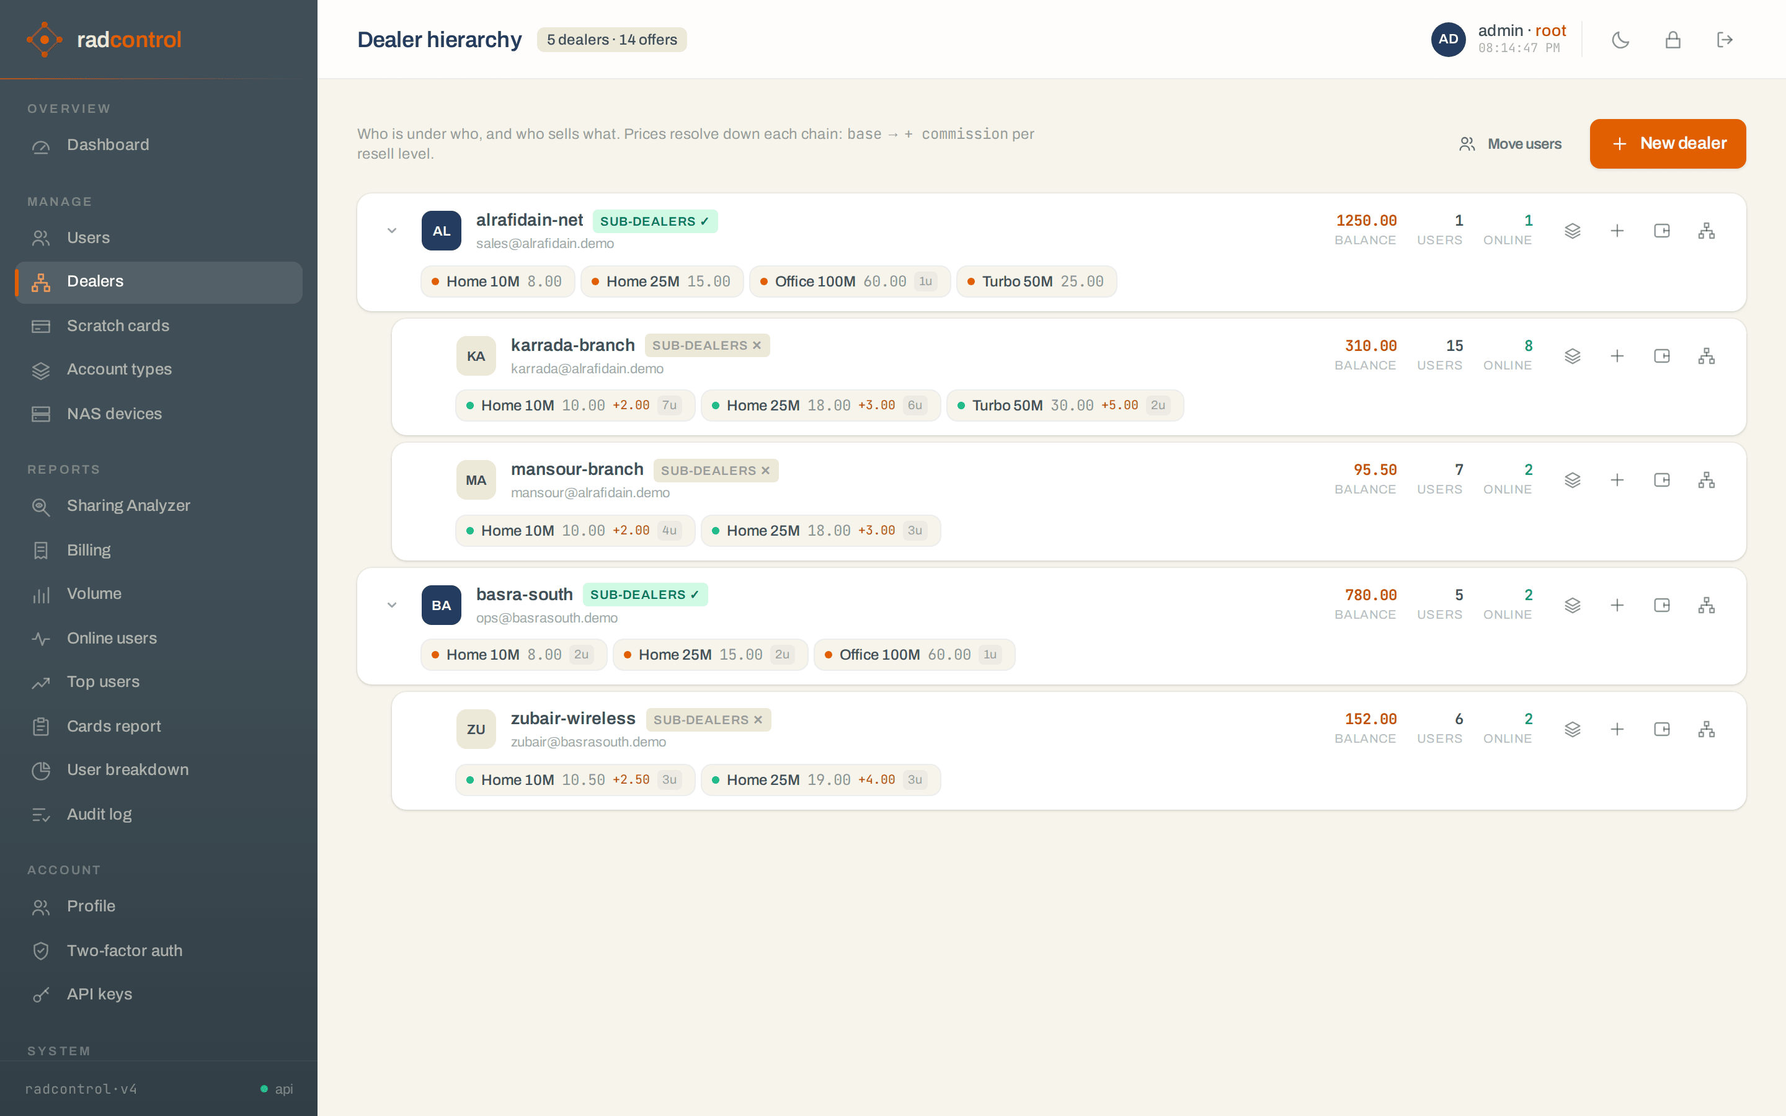1786x1116 pixels.
Task: Click the AD admin avatar
Action: (x=1448, y=39)
